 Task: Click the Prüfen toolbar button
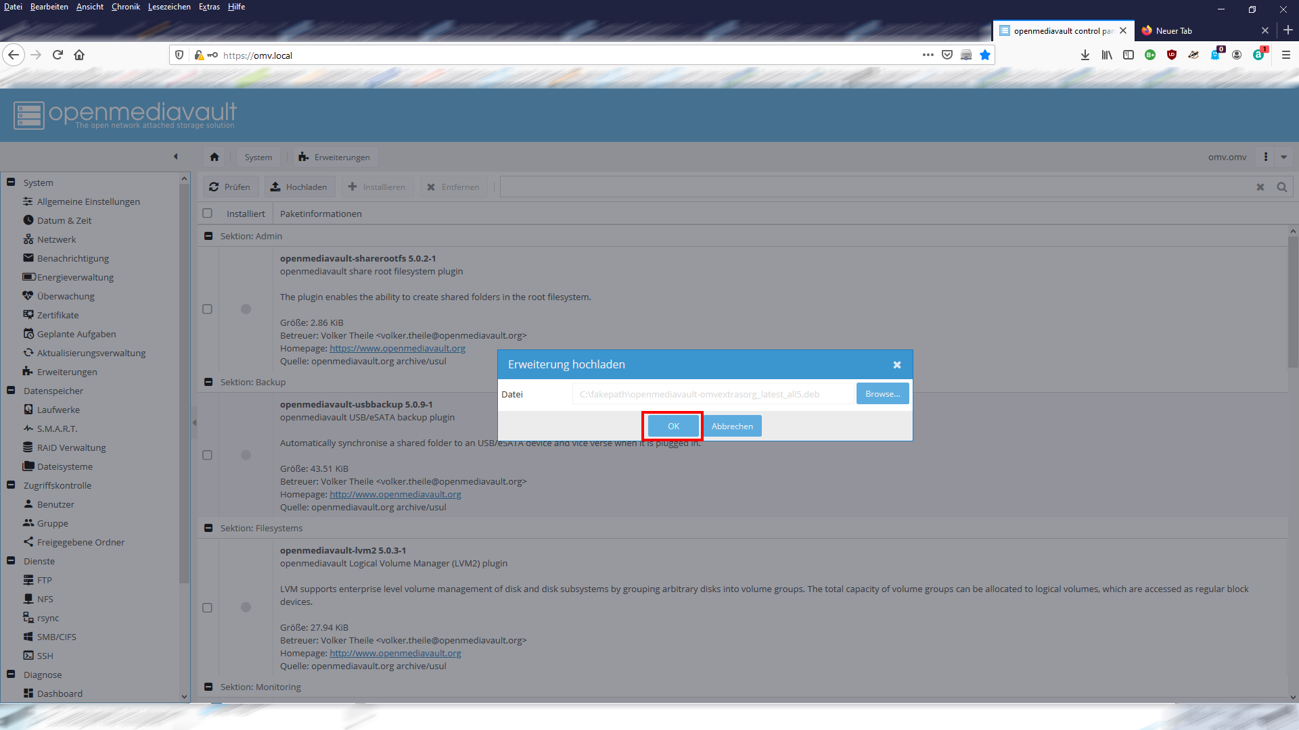(230, 187)
